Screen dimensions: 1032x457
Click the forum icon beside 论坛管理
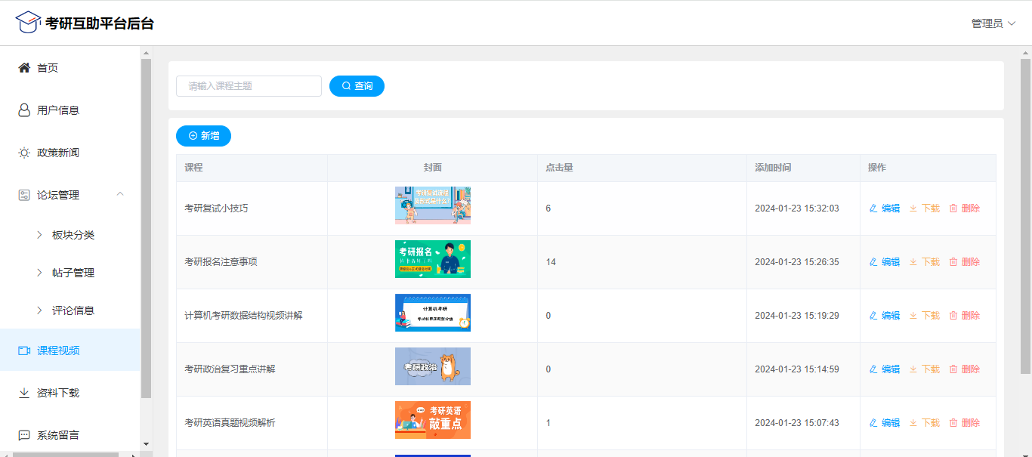[x=24, y=195]
